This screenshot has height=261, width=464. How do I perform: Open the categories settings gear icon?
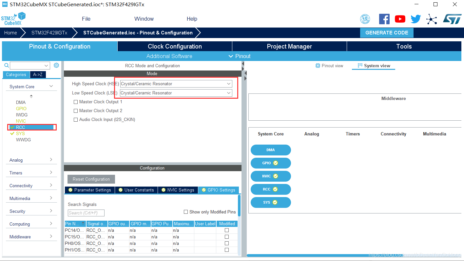56,65
